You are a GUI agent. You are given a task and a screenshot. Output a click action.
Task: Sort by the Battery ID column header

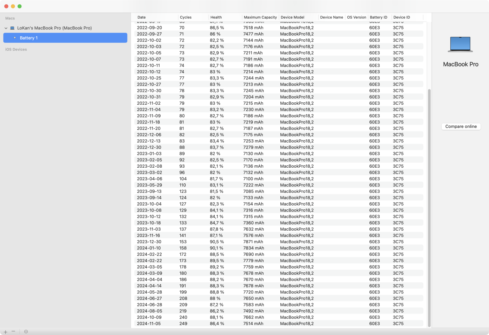click(380, 17)
